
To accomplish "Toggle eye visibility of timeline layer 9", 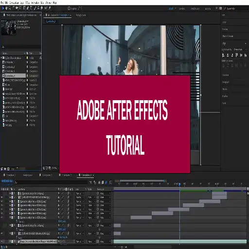I will tap(2, 233).
